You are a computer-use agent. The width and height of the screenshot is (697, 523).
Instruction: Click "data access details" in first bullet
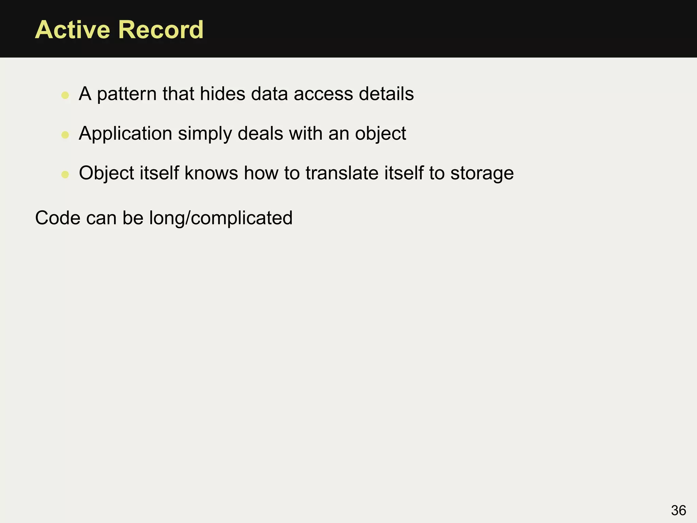click(x=332, y=94)
